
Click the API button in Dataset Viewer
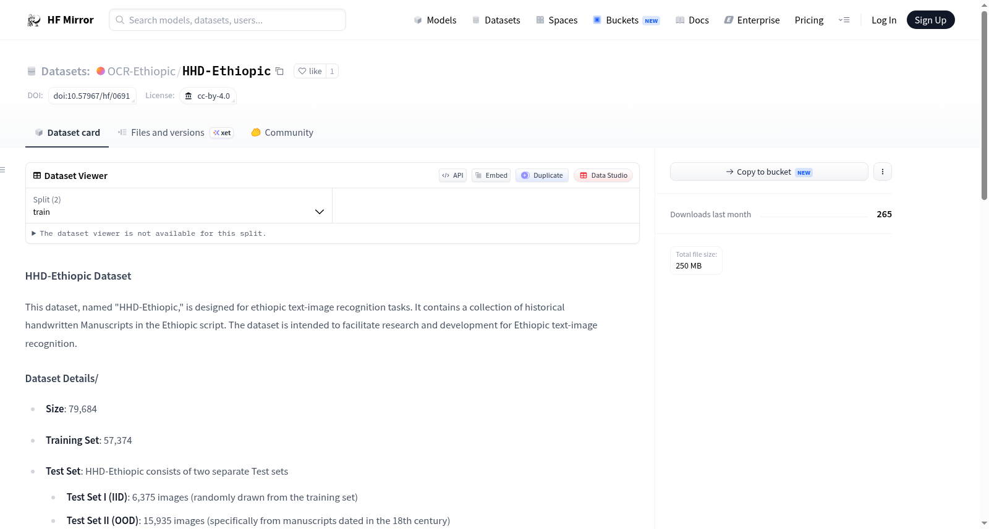pyautogui.click(x=452, y=175)
